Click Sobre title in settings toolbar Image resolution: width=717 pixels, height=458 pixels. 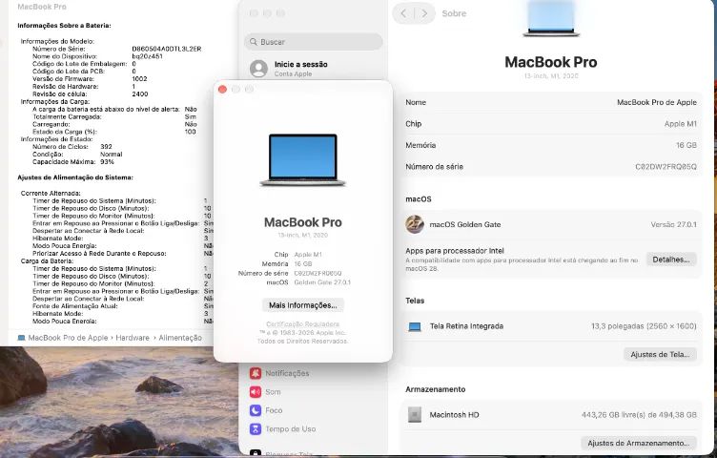click(454, 13)
